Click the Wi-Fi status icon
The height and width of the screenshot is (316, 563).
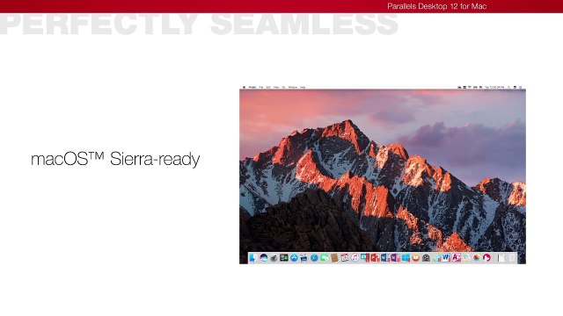click(469, 87)
